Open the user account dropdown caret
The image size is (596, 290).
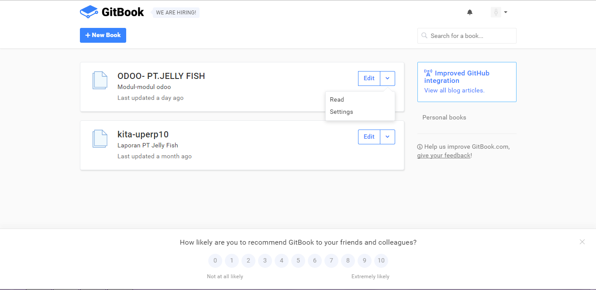tap(506, 12)
